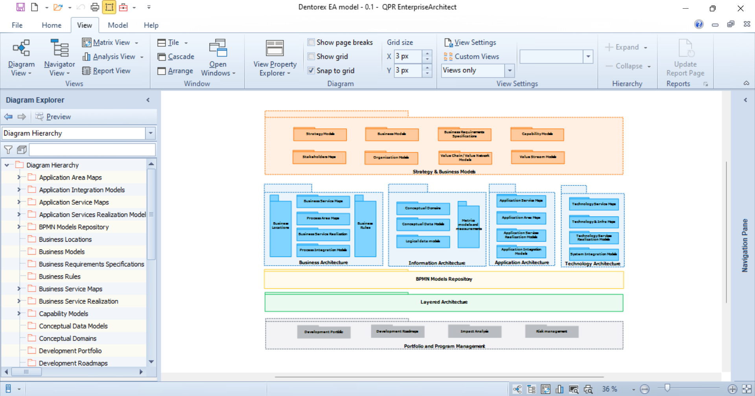Viewport: 755px width, 396px height.
Task: Open View Property Explorer
Action: [275, 57]
